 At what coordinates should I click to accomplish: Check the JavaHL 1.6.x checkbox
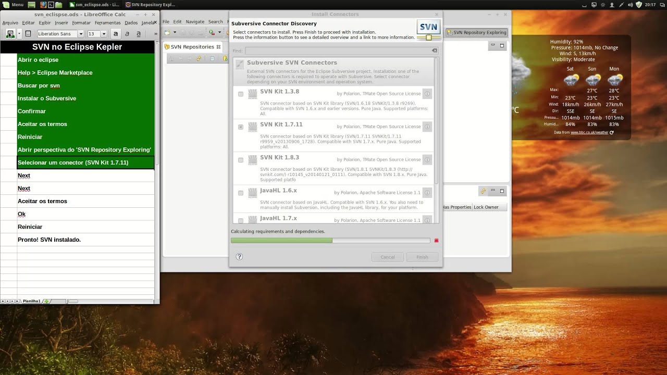click(241, 193)
